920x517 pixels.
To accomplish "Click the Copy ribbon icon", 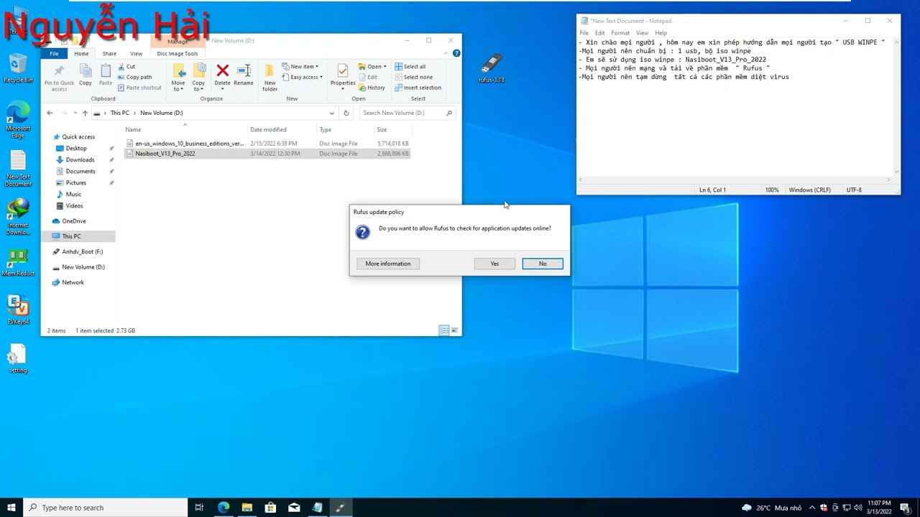I will click(86, 75).
